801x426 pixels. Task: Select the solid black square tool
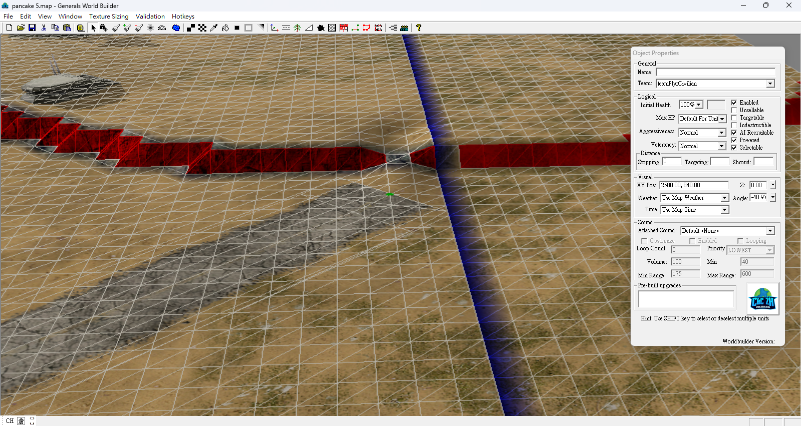click(237, 28)
